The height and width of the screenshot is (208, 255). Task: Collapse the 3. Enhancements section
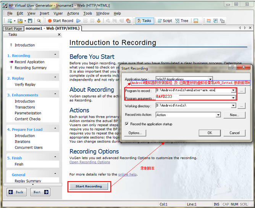tap(55, 94)
